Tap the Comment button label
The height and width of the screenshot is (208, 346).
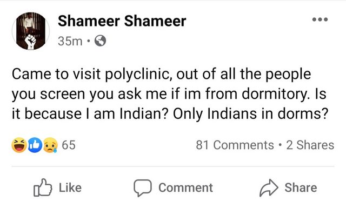[x=185, y=188]
